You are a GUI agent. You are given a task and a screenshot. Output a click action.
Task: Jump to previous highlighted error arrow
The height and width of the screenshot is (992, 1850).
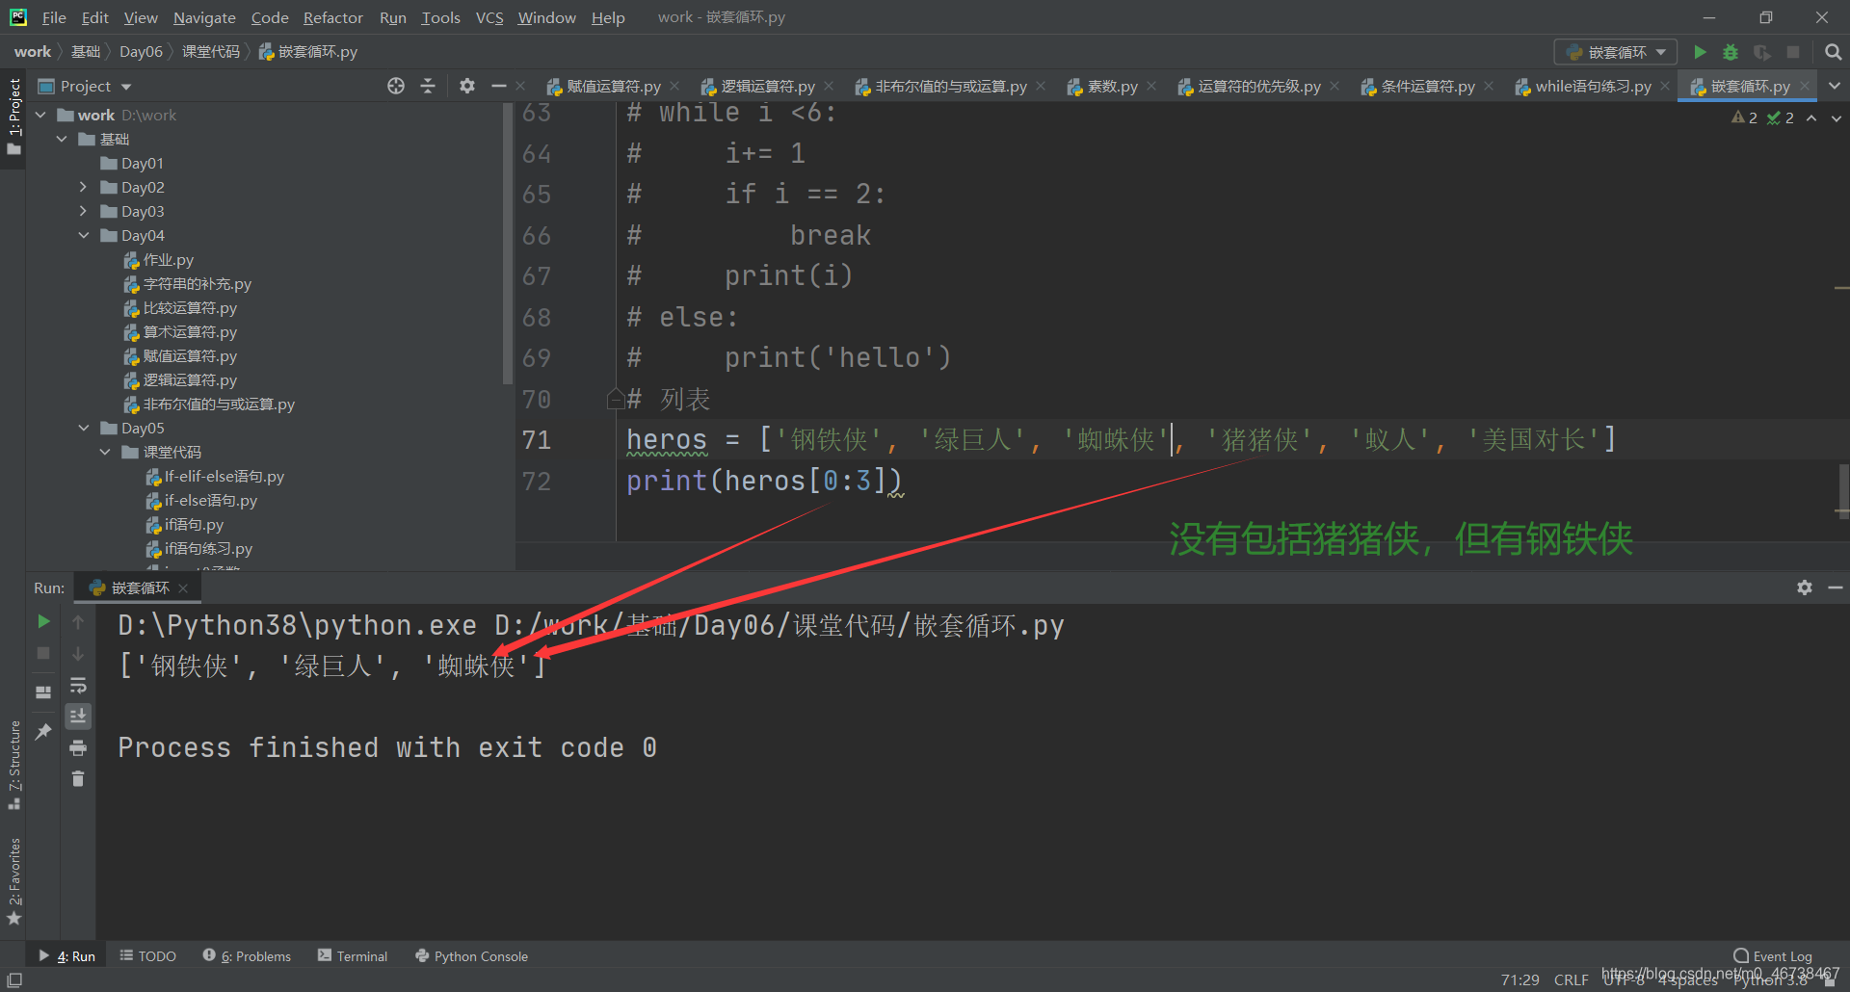point(1811,117)
